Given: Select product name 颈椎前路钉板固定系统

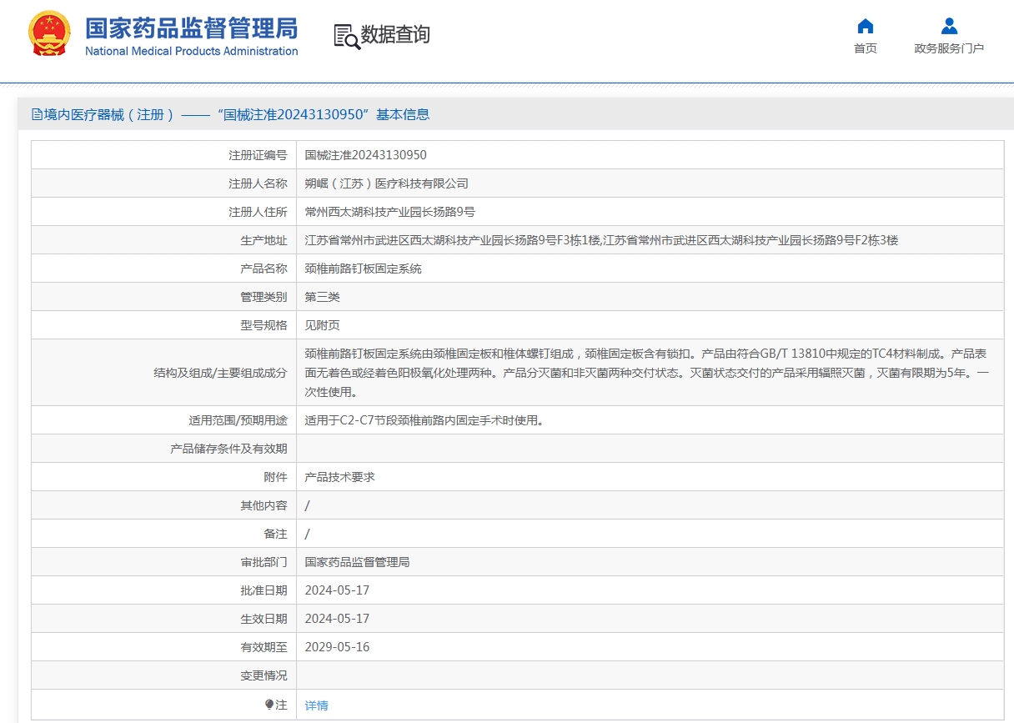Looking at the screenshot, I should [x=364, y=269].
